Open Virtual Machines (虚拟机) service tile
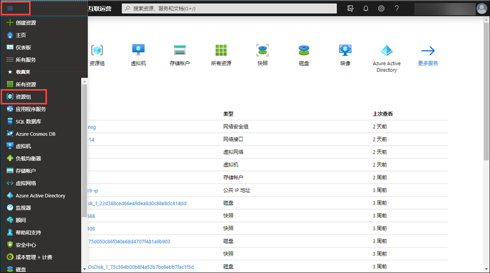This screenshot has height=273, width=490. tap(138, 54)
